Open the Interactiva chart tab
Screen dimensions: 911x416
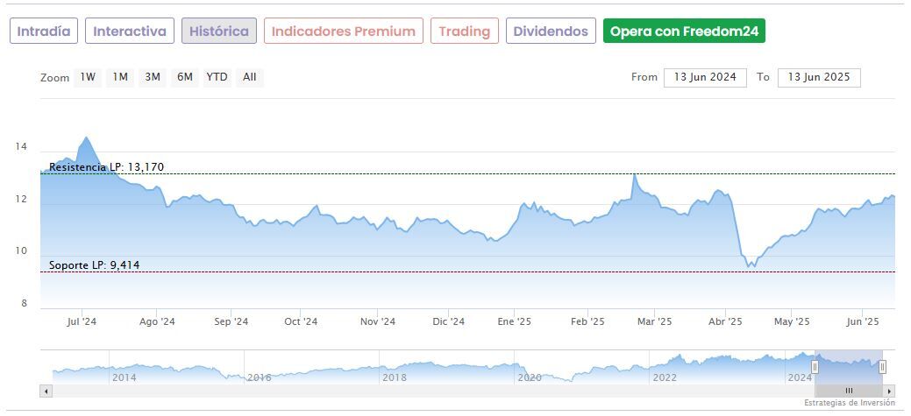(x=130, y=32)
